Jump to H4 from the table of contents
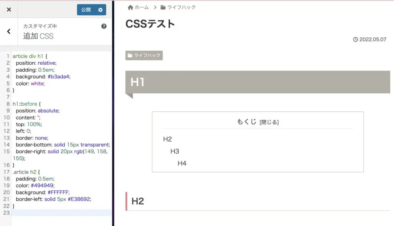394x226 pixels. tap(182, 163)
